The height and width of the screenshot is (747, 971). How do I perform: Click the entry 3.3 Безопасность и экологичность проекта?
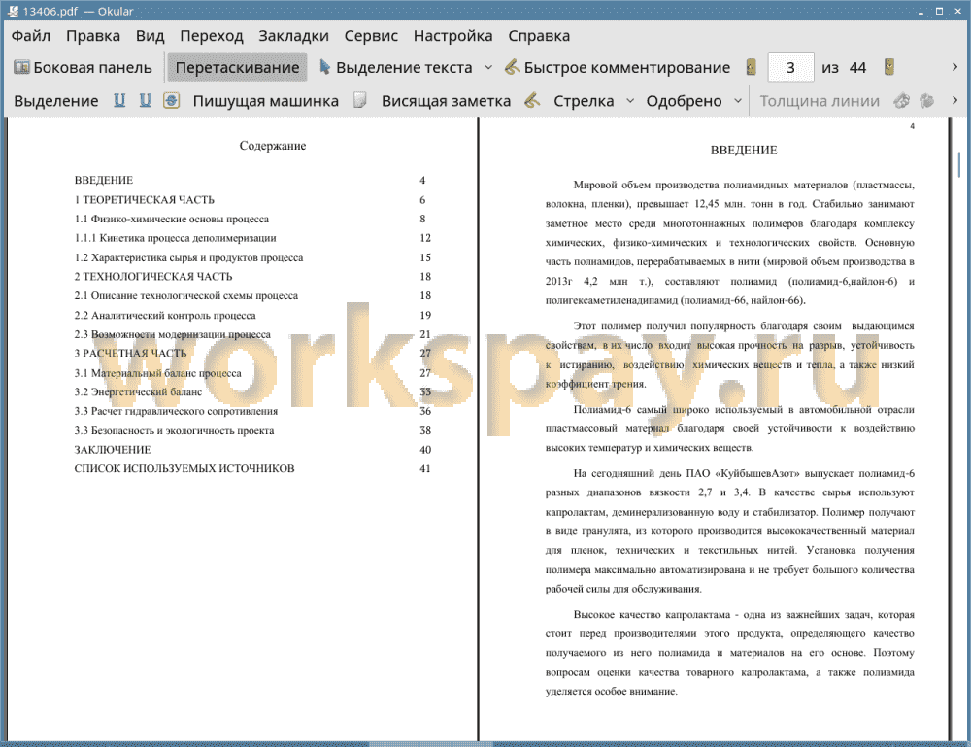174,430
